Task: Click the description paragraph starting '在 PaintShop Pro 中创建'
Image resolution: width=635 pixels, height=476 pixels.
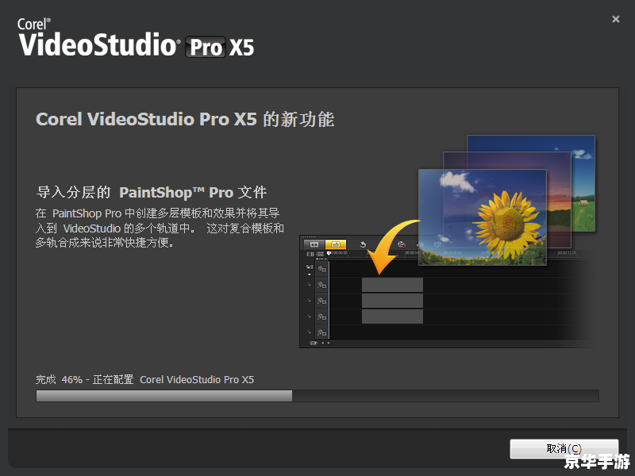Action: click(160, 228)
